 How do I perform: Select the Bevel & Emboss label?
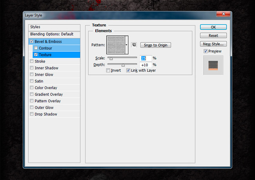(x=48, y=42)
